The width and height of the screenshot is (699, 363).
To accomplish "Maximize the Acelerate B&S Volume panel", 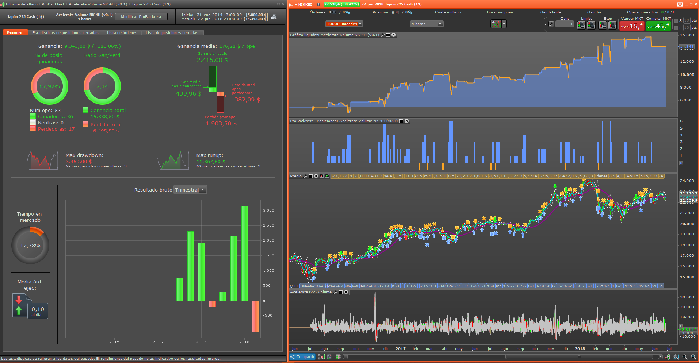I will (340, 292).
